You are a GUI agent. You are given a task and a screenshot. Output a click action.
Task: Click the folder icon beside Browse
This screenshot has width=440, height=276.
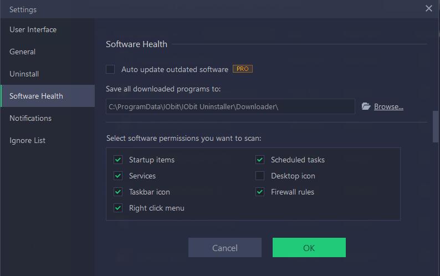[366, 106]
